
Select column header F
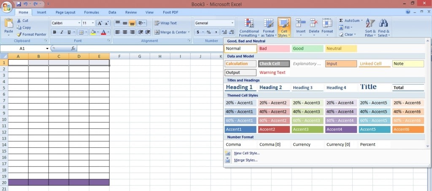pos(119,56)
